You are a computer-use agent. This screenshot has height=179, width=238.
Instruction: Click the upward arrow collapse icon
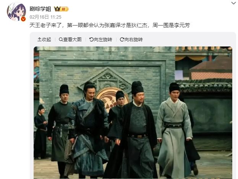[39, 40]
